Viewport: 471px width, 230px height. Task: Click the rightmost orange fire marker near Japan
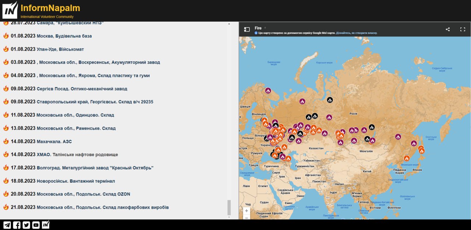[x=422, y=151]
